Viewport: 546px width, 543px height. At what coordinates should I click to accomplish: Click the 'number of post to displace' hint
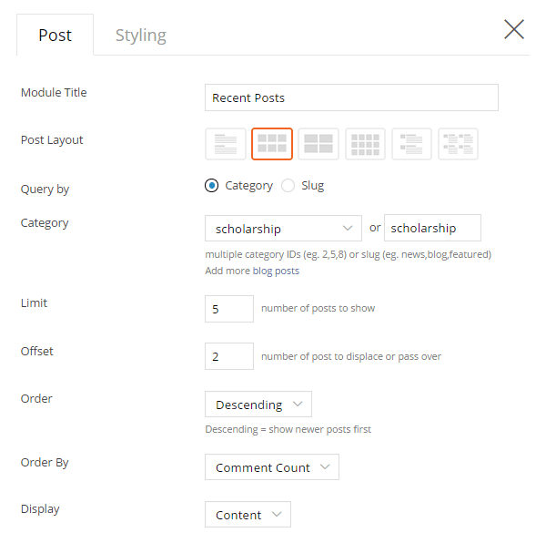pyautogui.click(x=351, y=356)
